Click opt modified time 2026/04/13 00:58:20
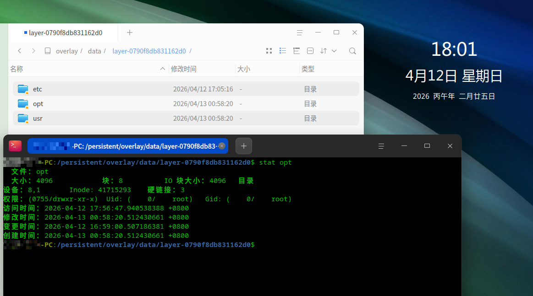 [203, 103]
